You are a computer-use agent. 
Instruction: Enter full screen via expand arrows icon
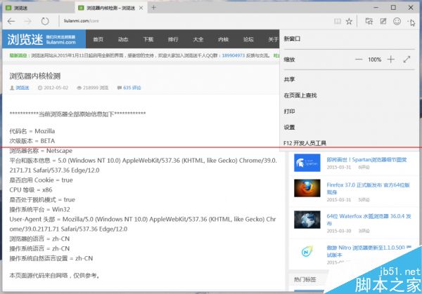coord(407,60)
